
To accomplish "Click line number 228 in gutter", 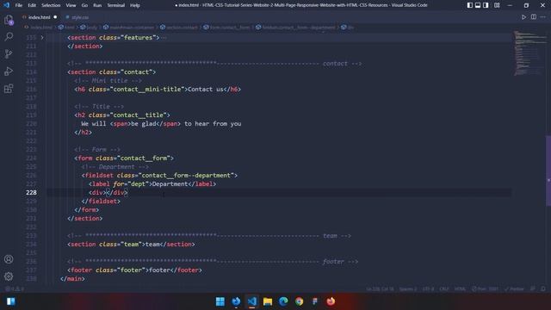I will pyautogui.click(x=31, y=193).
